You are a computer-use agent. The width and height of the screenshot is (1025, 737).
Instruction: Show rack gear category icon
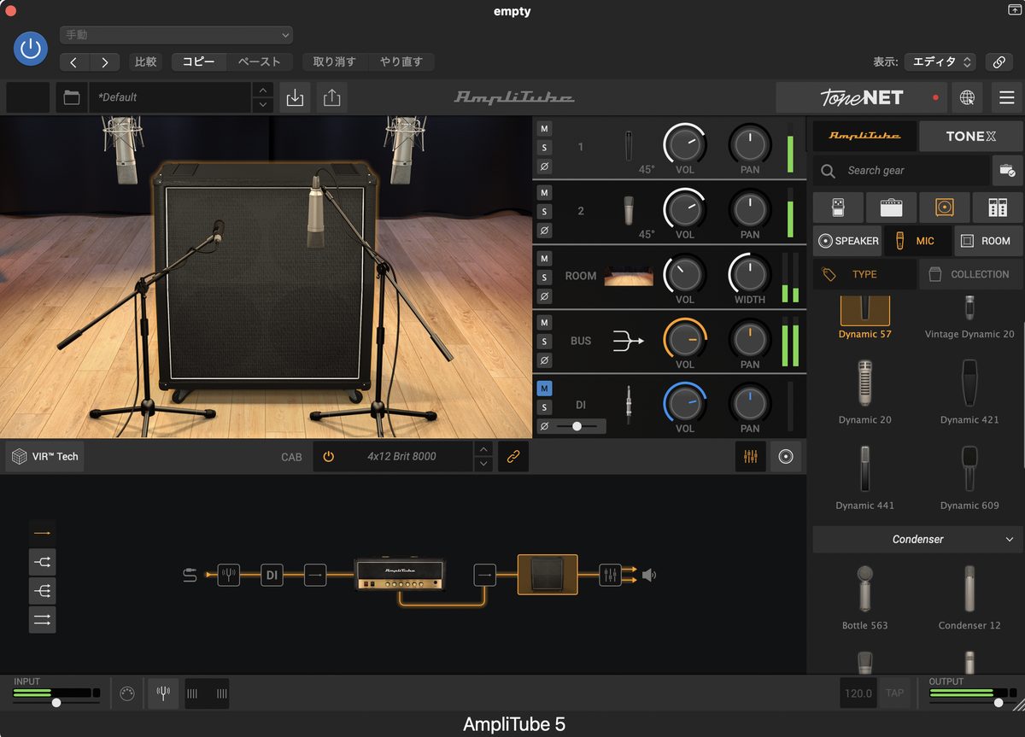coord(998,208)
